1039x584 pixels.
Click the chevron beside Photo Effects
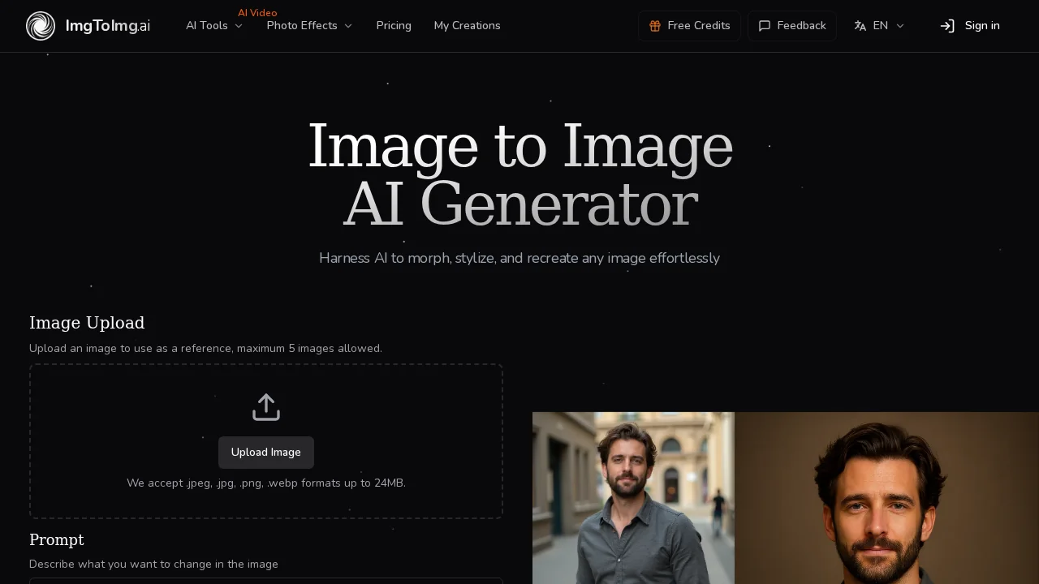[349, 25]
